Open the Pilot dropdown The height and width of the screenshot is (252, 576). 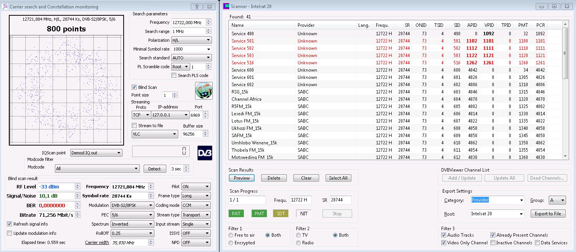point(196,187)
